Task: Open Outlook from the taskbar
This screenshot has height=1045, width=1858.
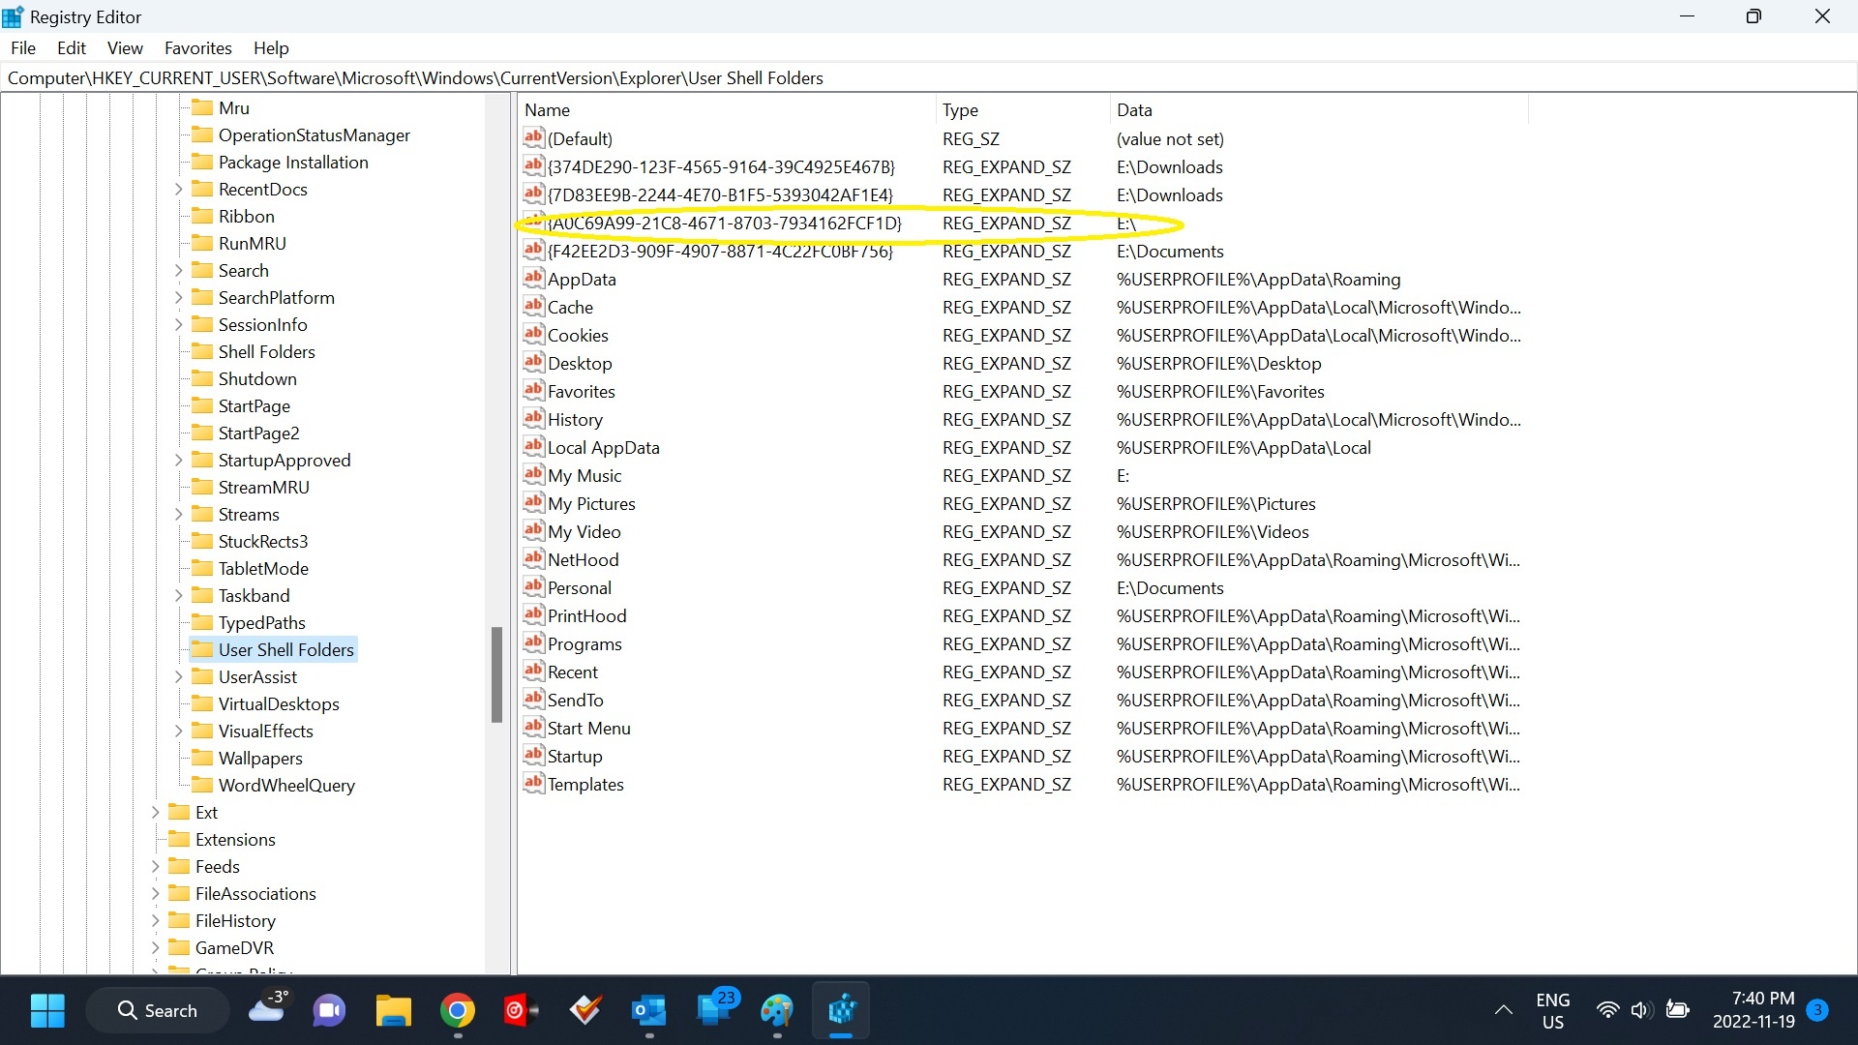Action: [648, 1011]
